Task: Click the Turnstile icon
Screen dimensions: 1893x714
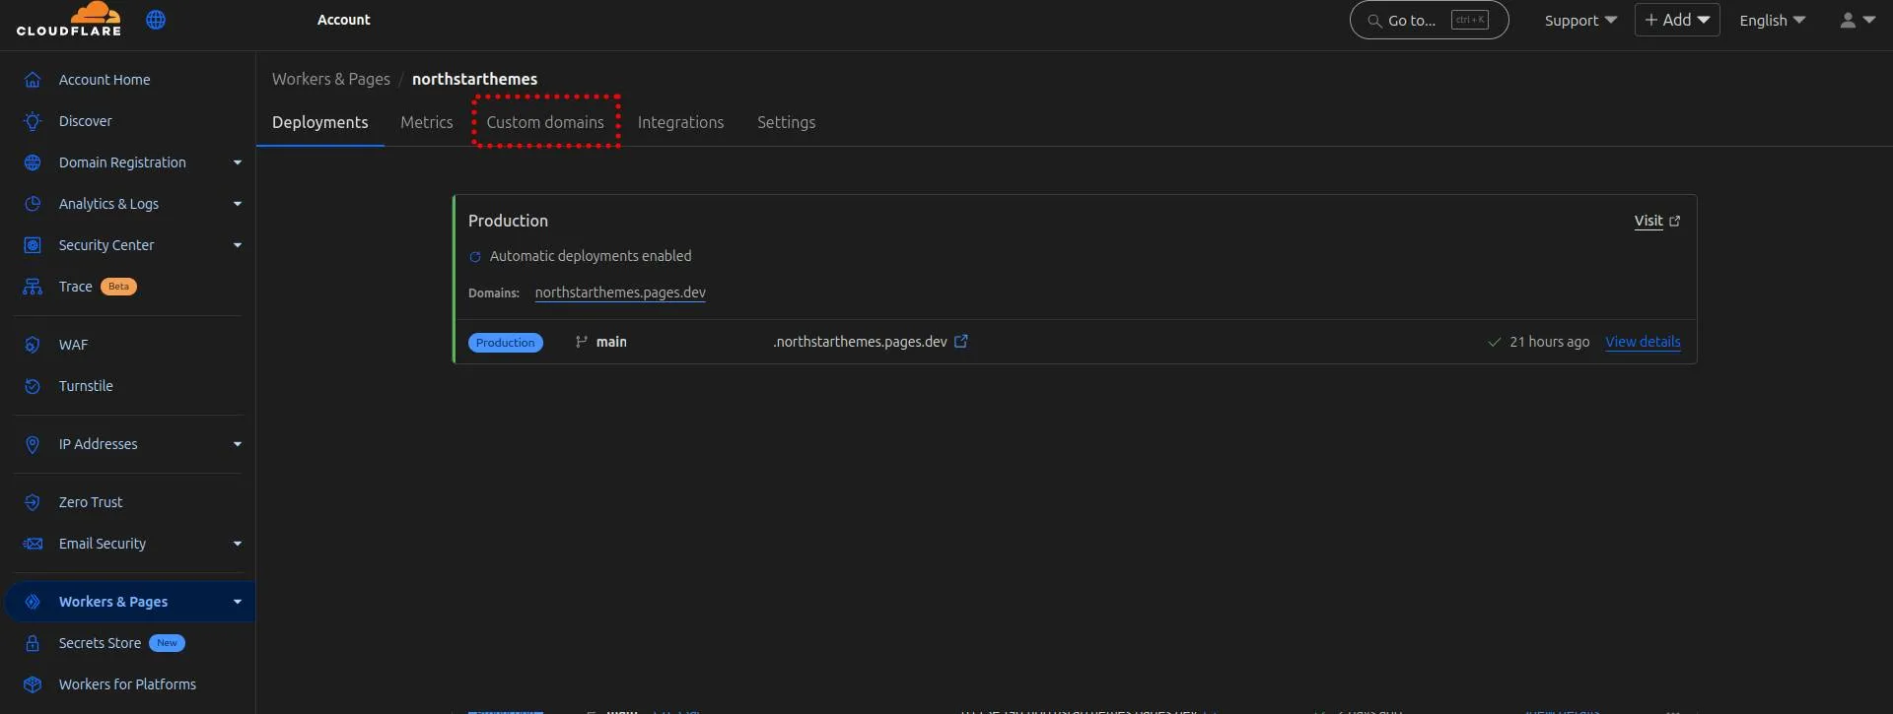Action: click(x=33, y=386)
